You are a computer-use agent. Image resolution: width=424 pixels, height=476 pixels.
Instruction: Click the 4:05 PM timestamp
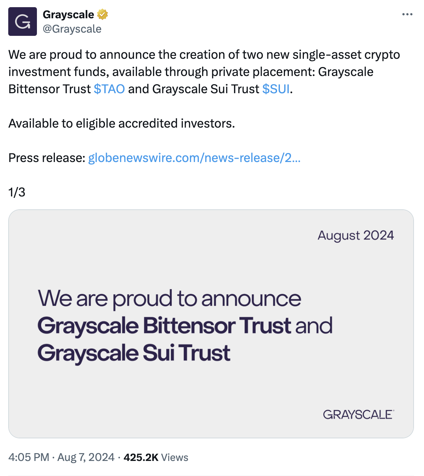click(29, 457)
